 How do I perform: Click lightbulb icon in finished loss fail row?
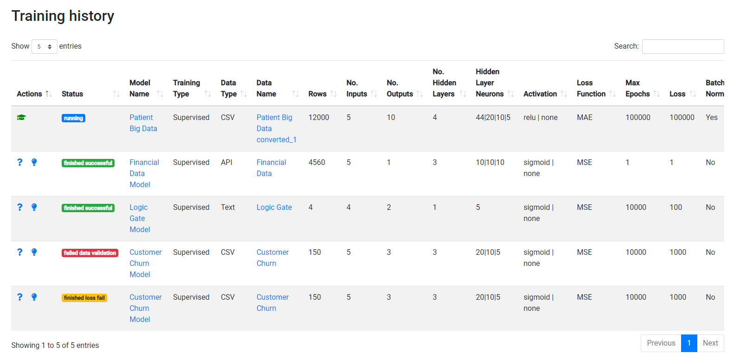34,297
